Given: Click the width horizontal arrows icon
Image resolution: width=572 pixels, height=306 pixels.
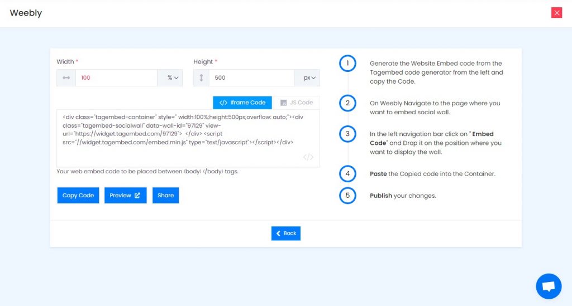Looking at the screenshot, I should click(66, 78).
